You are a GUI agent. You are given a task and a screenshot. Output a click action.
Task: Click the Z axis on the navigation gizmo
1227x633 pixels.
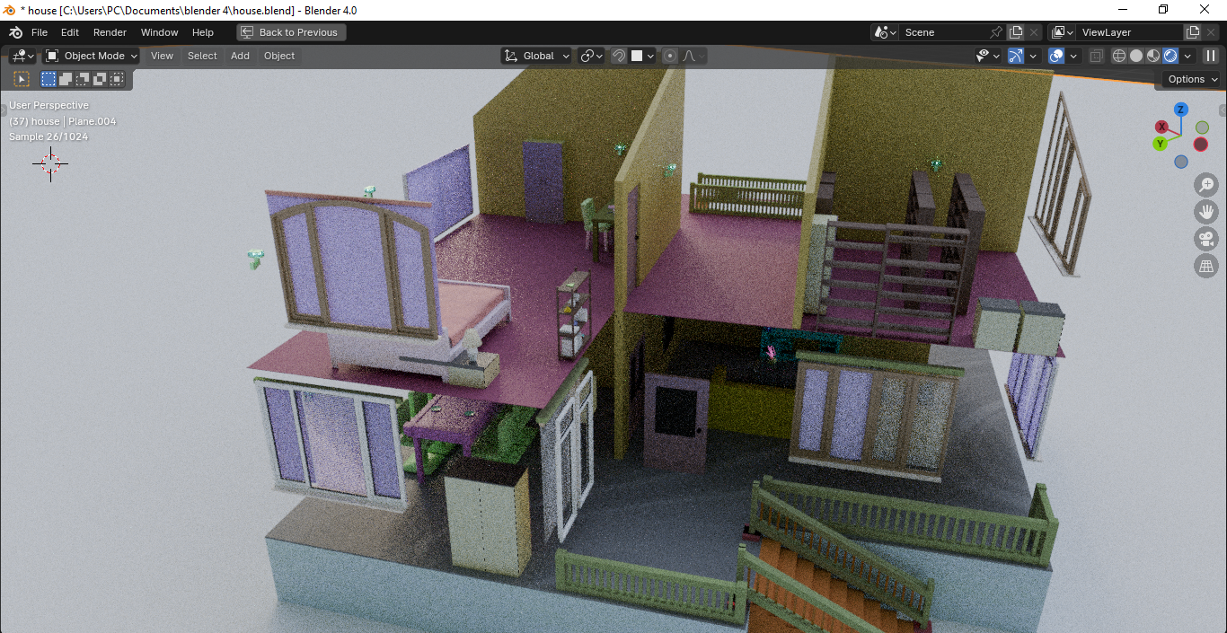(x=1181, y=110)
